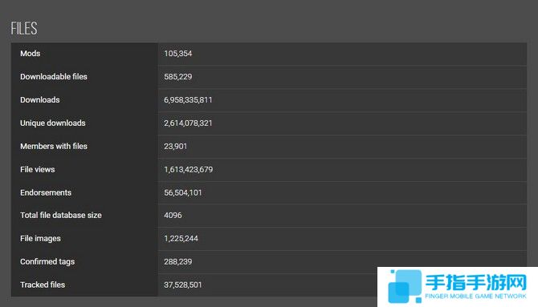Click the File images value 1,225,244
Image resolution: width=538 pixels, height=307 pixels.
point(181,239)
